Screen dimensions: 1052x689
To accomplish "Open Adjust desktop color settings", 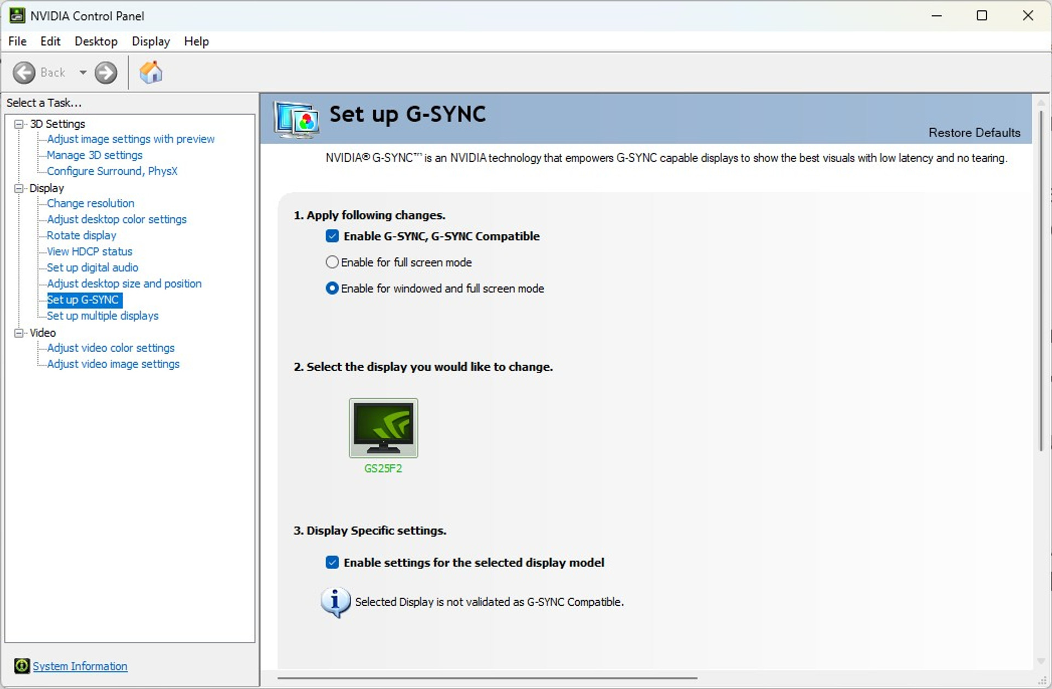I will pyautogui.click(x=117, y=219).
